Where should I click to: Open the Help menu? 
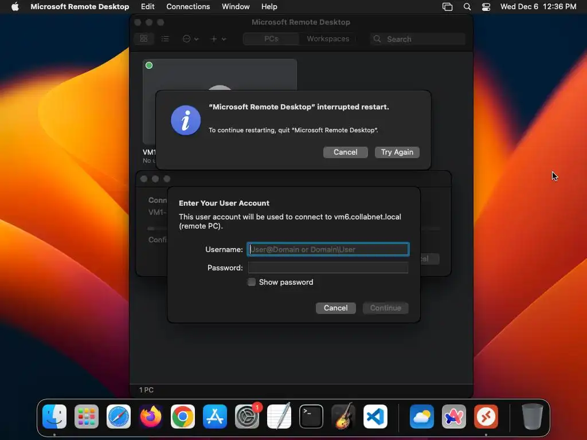(269, 6)
